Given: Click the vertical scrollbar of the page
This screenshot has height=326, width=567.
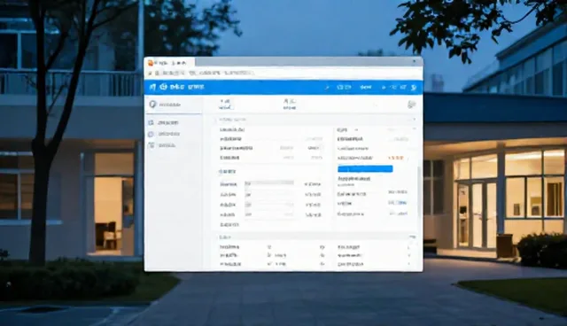Looking at the screenshot, I should click(419, 191).
